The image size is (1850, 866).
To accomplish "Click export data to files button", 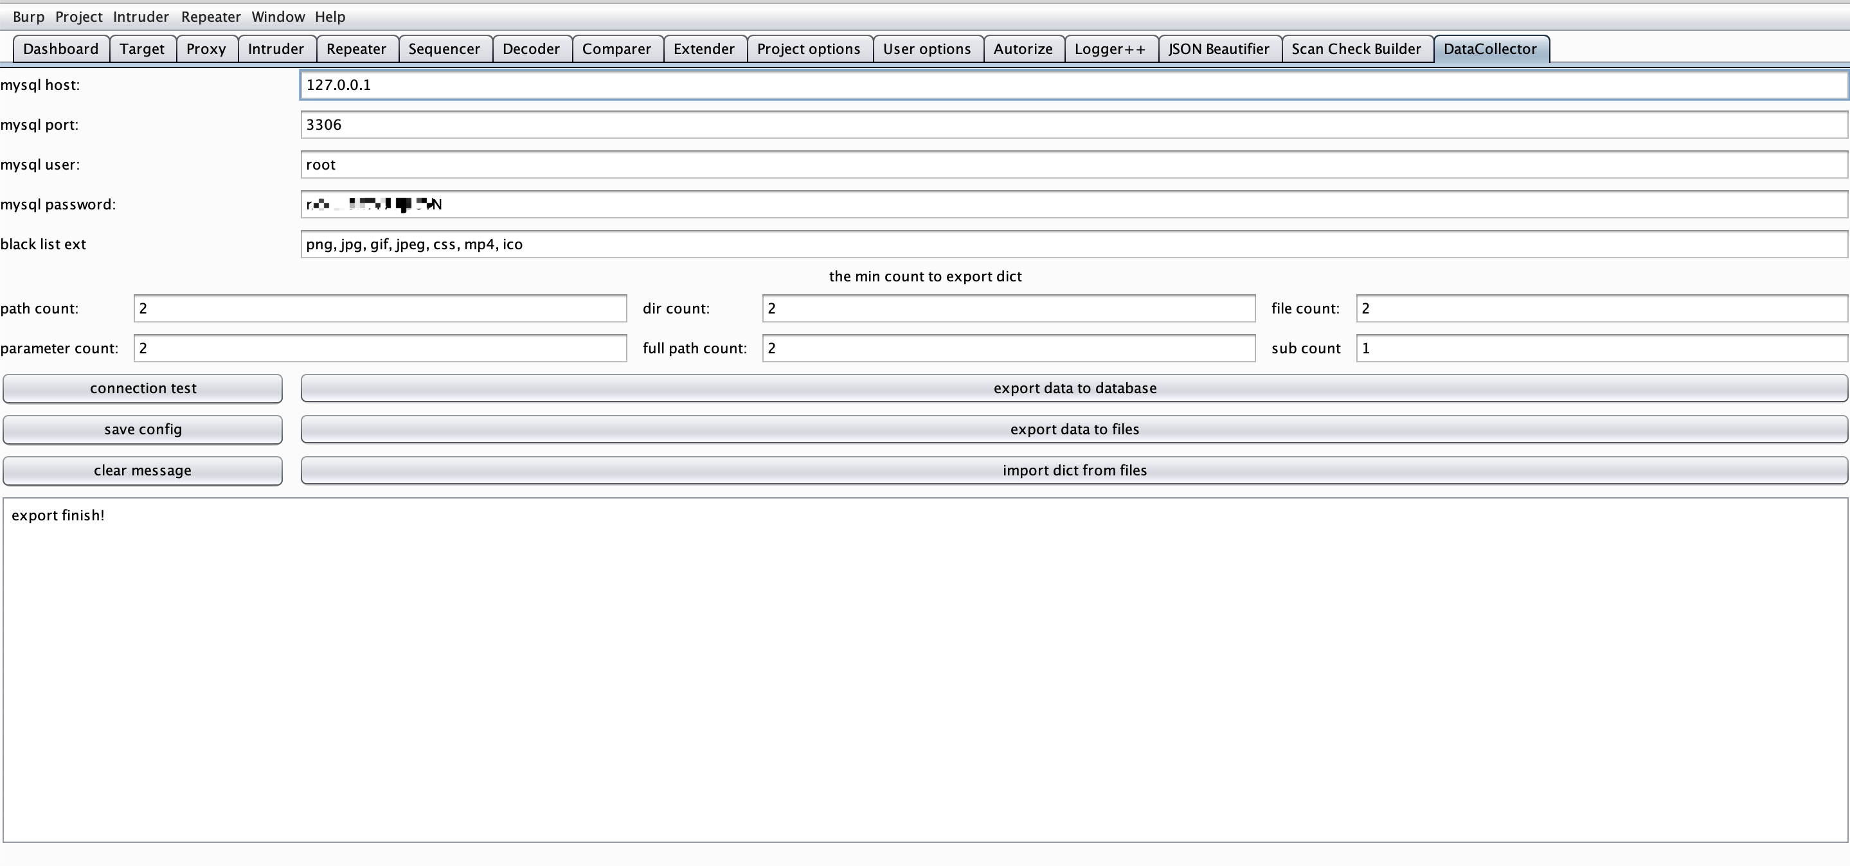I will coord(1073,429).
